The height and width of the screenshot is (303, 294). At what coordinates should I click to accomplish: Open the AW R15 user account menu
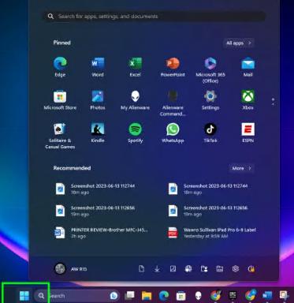tap(70, 269)
